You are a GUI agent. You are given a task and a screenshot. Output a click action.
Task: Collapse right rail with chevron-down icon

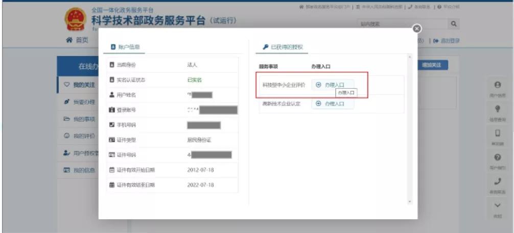point(497,205)
